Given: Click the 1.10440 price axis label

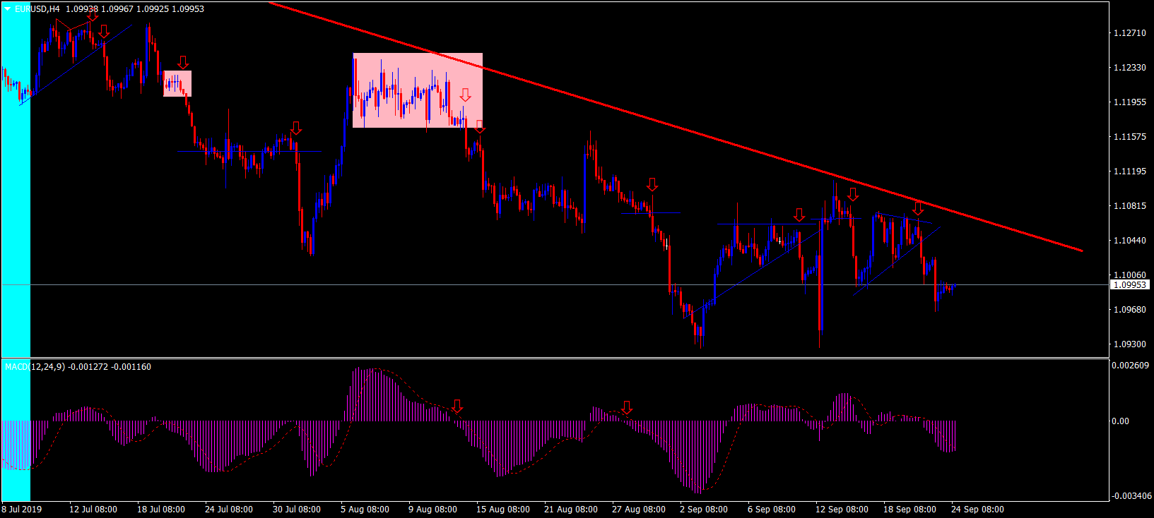Looking at the screenshot, I should [x=1129, y=241].
